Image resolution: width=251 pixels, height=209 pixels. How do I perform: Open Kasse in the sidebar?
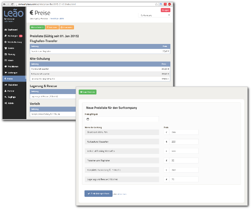click(x=5, y=60)
